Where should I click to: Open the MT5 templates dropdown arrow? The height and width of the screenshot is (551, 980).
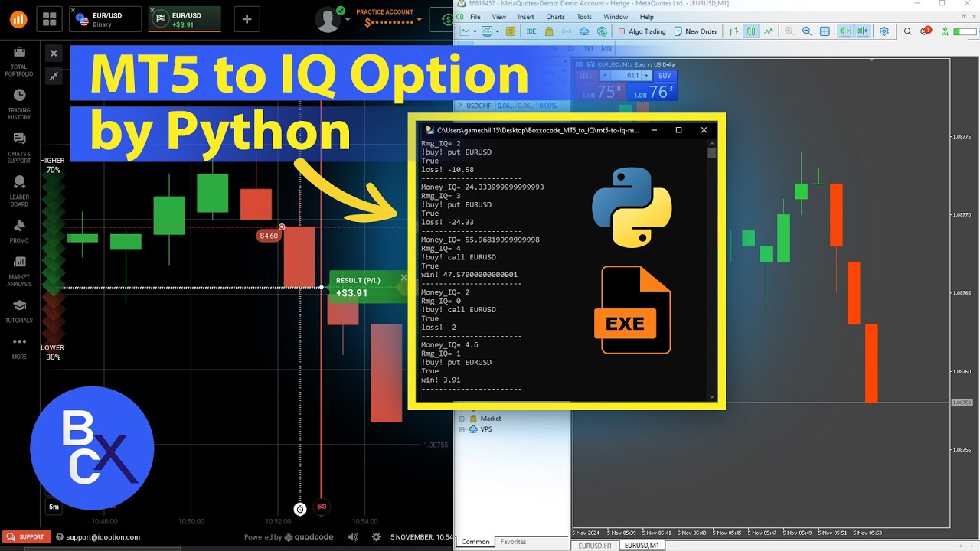click(x=498, y=31)
